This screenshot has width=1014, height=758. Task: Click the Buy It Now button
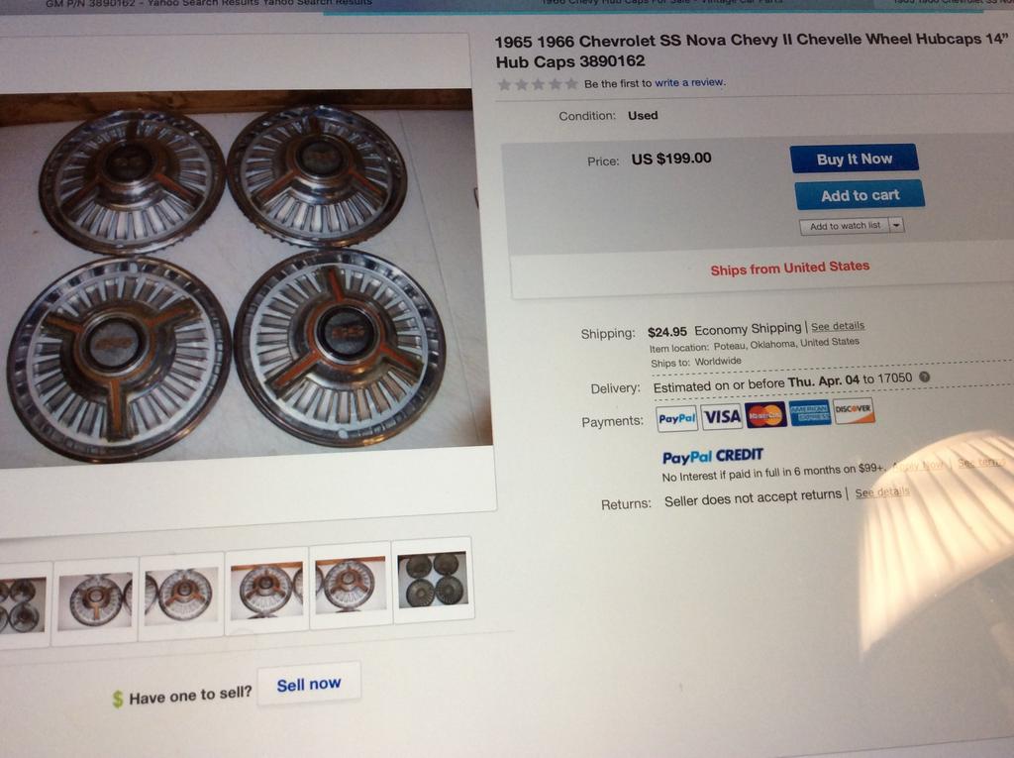pyautogui.click(x=854, y=159)
